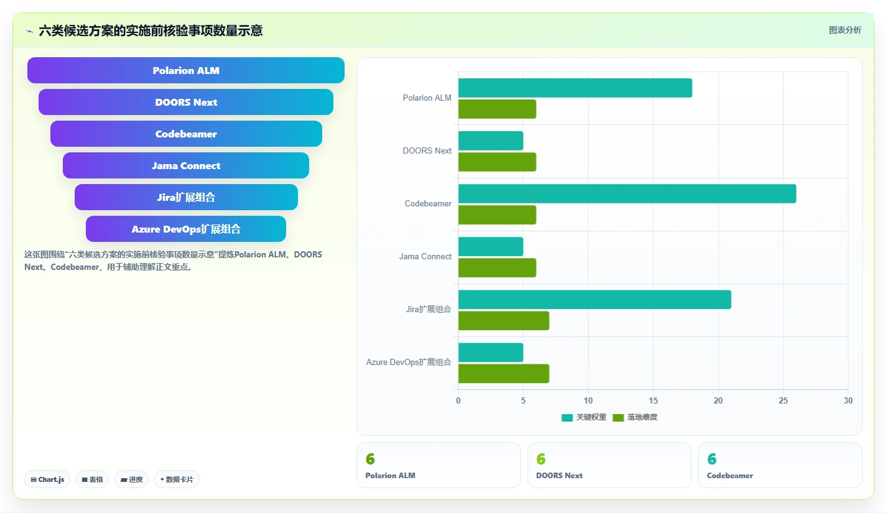Click the Codebeamer green 落地难度 bar
887x513 pixels.
tap(497, 215)
